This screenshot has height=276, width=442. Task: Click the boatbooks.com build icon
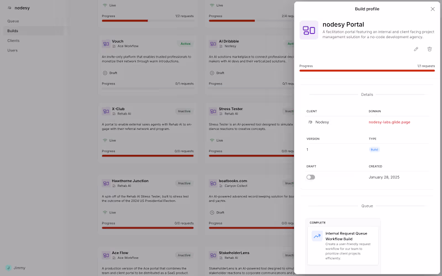(213, 184)
